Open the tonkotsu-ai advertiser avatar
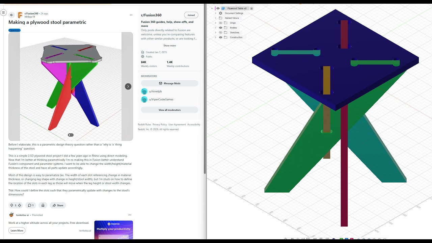The height and width of the screenshot is (243, 432). [x=11, y=215]
